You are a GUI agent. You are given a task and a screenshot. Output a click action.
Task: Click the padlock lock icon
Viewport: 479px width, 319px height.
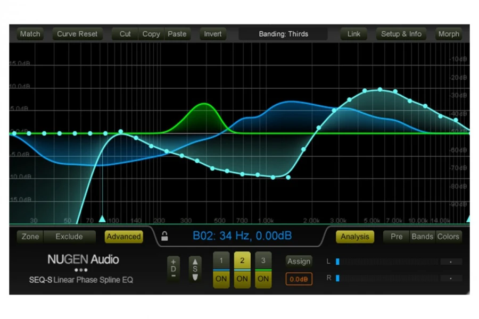[x=164, y=236]
